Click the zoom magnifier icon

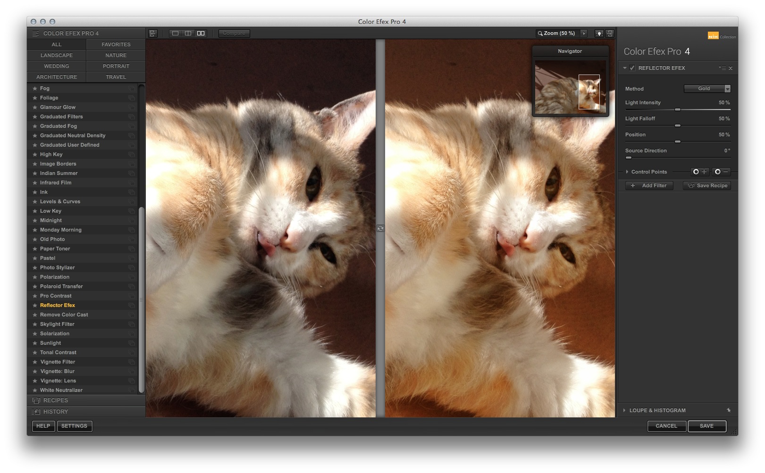(x=540, y=33)
